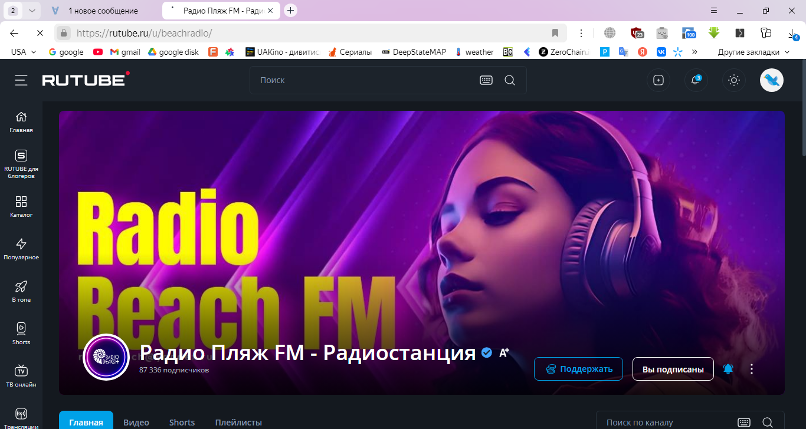Select the Главная channel tab
The width and height of the screenshot is (806, 429).
click(x=86, y=421)
